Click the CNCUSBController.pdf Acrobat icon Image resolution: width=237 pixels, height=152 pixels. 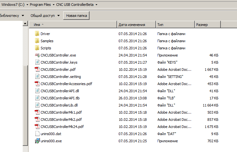[x=37, y=70]
